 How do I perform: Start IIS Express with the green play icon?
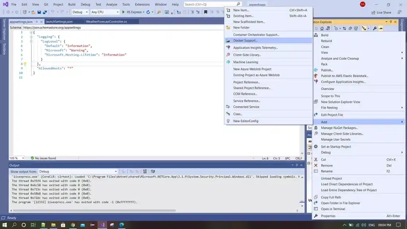point(124,12)
